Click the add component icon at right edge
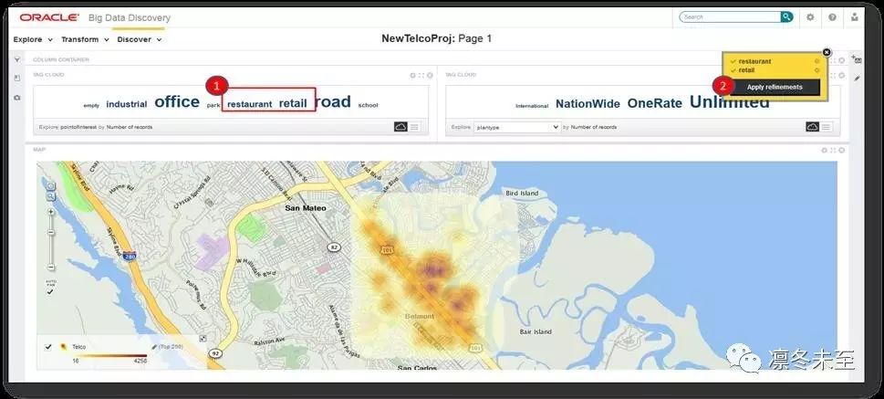Image resolution: width=884 pixels, height=399 pixels. (x=857, y=59)
